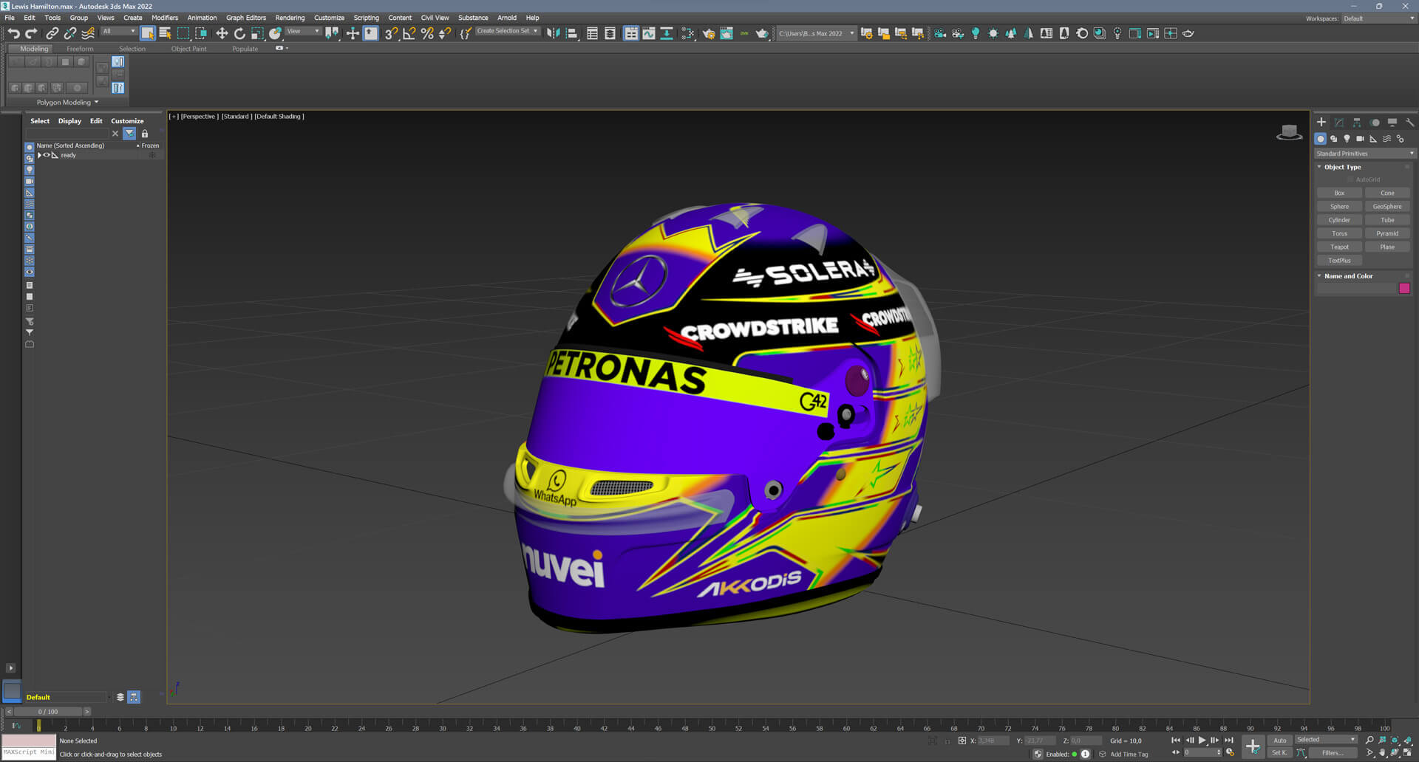The image size is (1419, 762).
Task: Switch to the Freeform ribbon tab
Action: pyautogui.click(x=80, y=49)
